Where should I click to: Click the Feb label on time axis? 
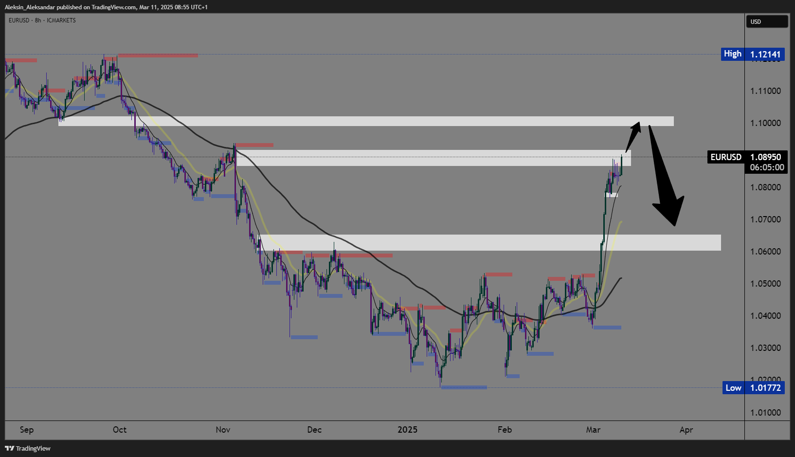pos(505,430)
